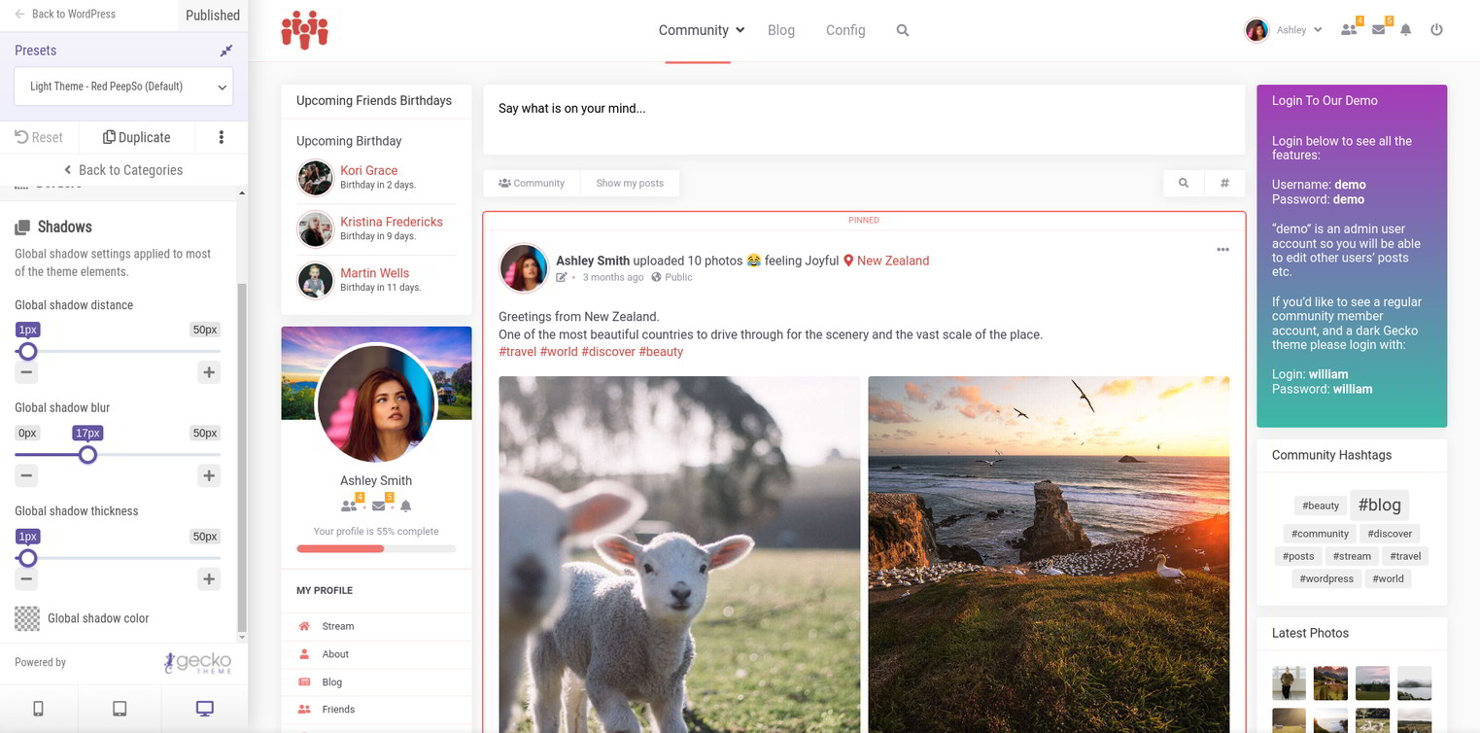Open the Community stream filter
This screenshot has height=733, width=1480.
point(532,183)
